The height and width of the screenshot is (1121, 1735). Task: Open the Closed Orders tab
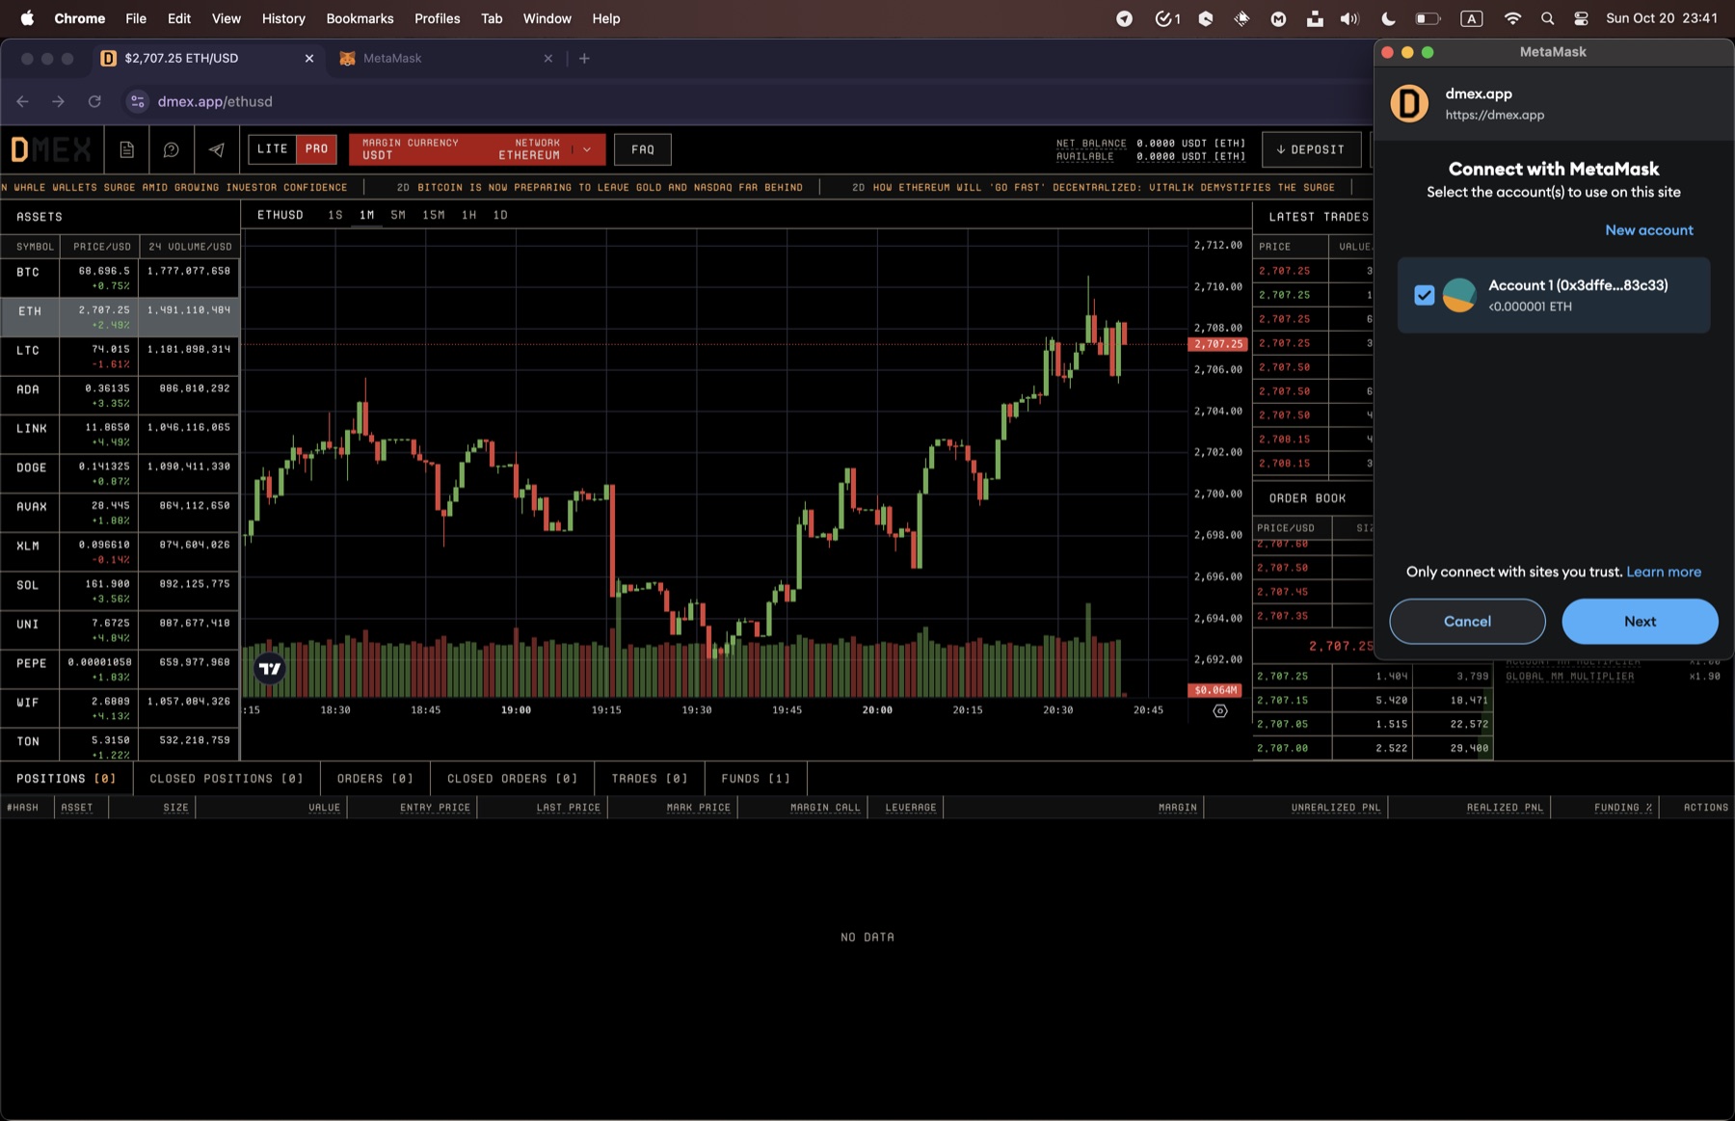pos(512,778)
